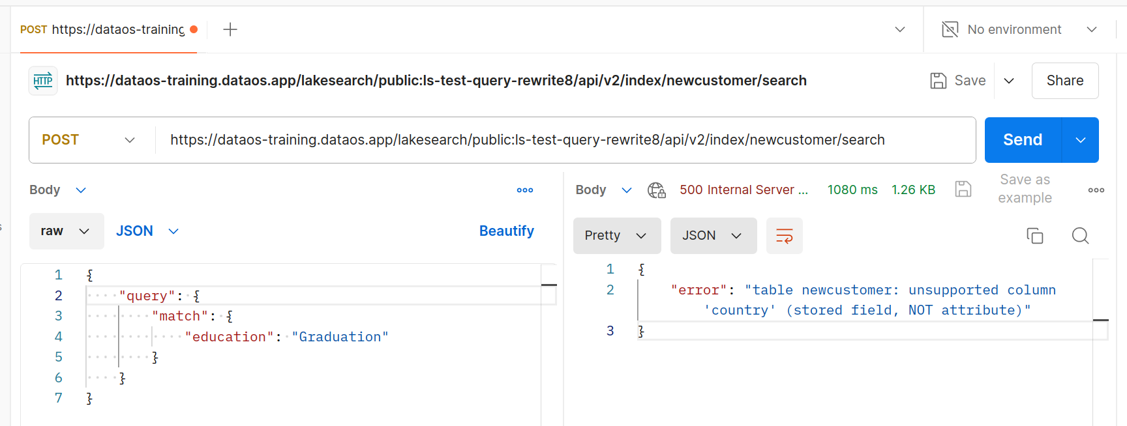Click the "match" key in request body
The width and height of the screenshot is (1127, 426).
click(180, 316)
